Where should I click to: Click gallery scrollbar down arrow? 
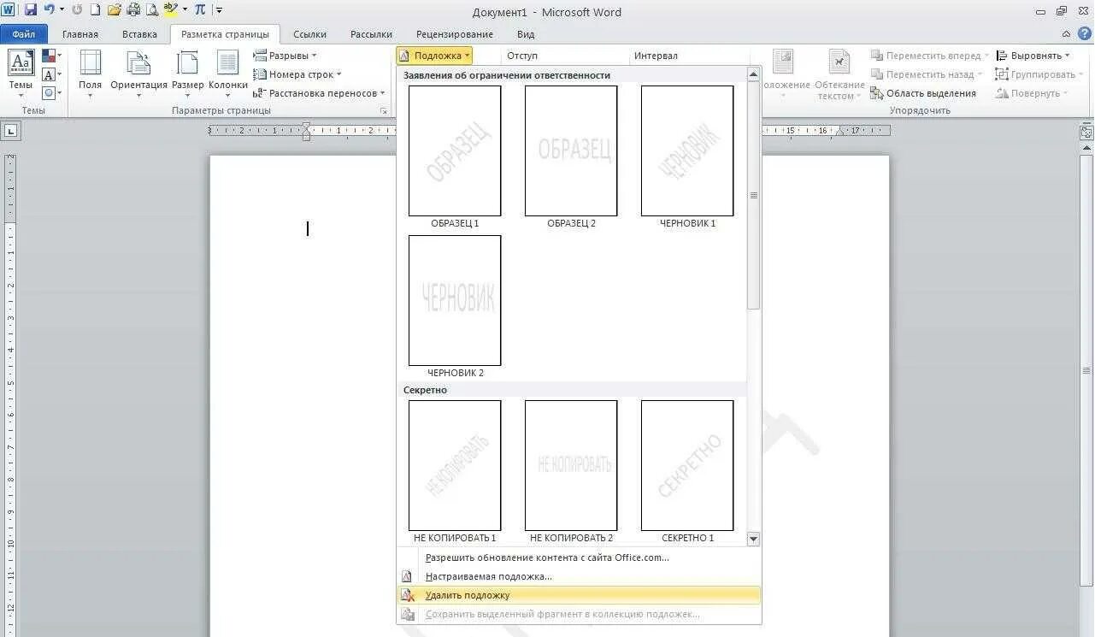(753, 539)
